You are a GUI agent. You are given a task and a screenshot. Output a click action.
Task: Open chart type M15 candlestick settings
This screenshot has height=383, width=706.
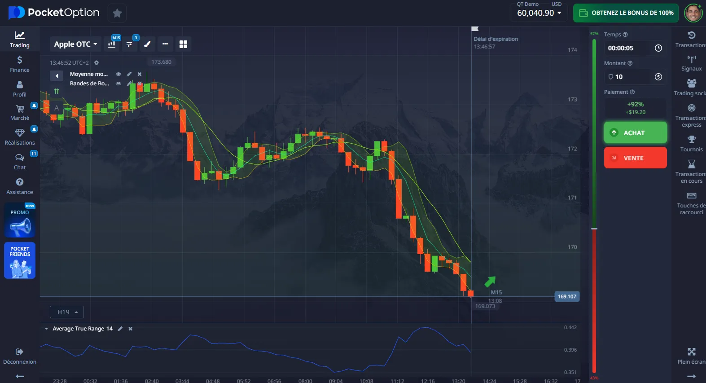[112, 44]
